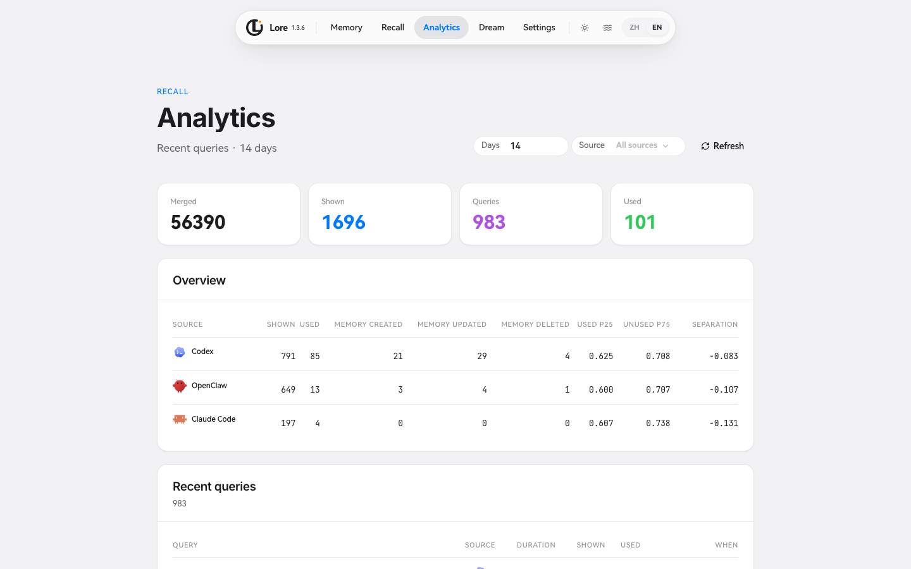The width and height of the screenshot is (911, 569).
Task: Select the Analytics tab
Action: coord(442,27)
